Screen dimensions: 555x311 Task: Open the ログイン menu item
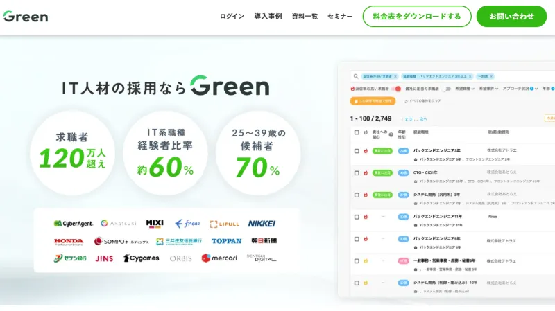(x=232, y=16)
